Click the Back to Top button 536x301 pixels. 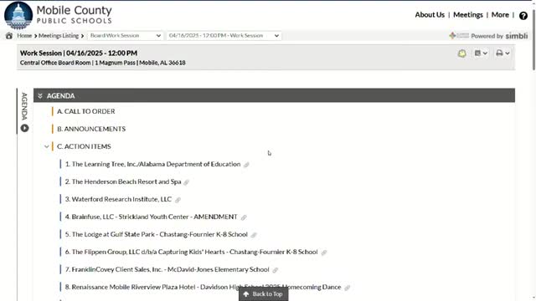pyautogui.click(x=263, y=293)
